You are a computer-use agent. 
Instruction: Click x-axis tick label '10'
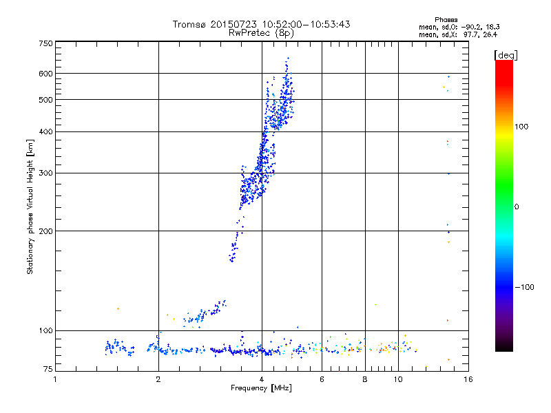click(x=398, y=379)
